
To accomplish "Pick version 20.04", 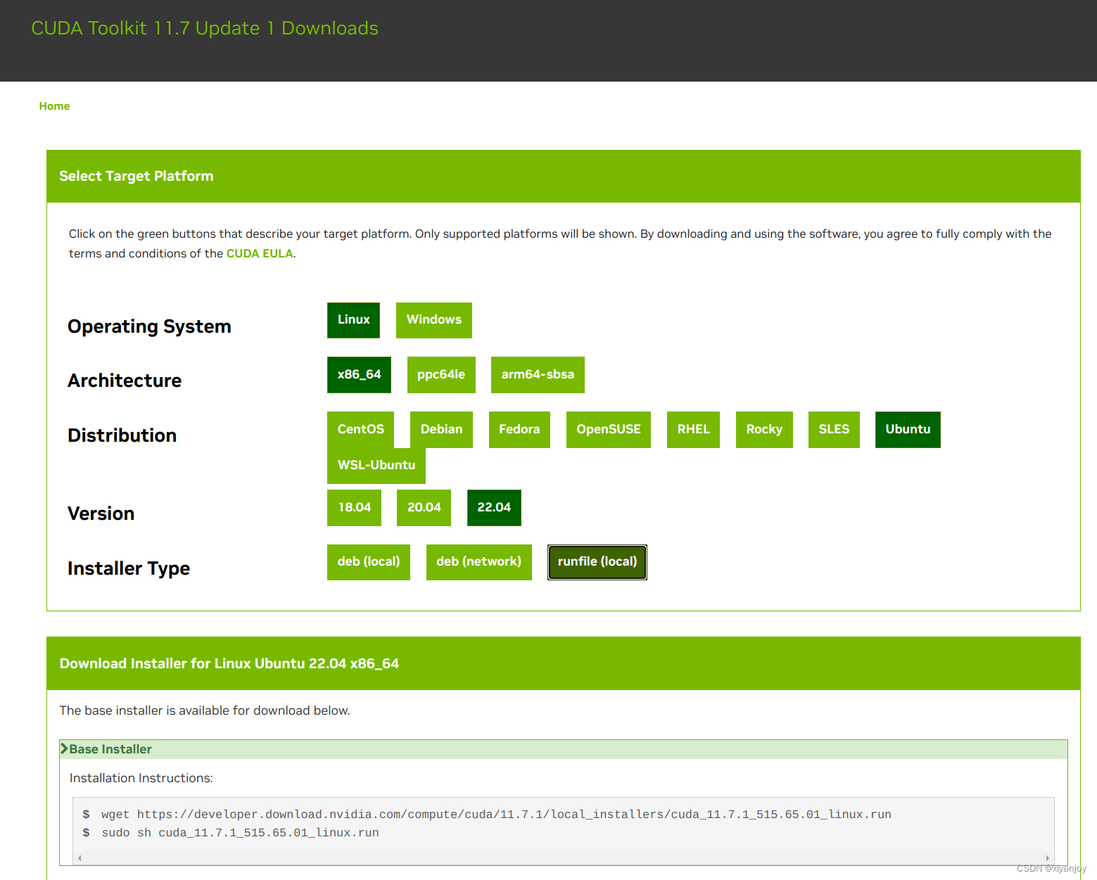I will (x=424, y=508).
